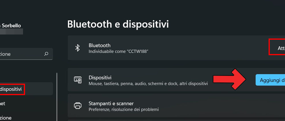Screen dimensions: 285x121
Task: Expand the Bluetooth row by its title
Action: click(100, 45)
